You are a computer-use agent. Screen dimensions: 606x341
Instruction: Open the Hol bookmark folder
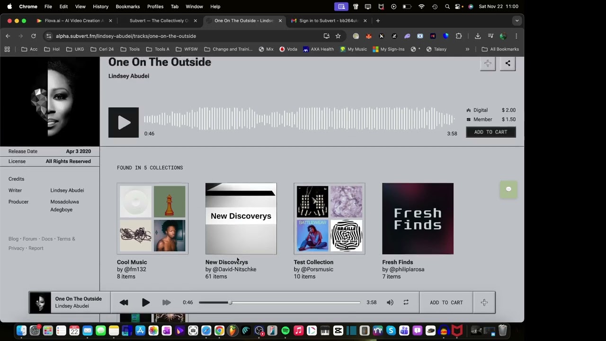click(52, 49)
